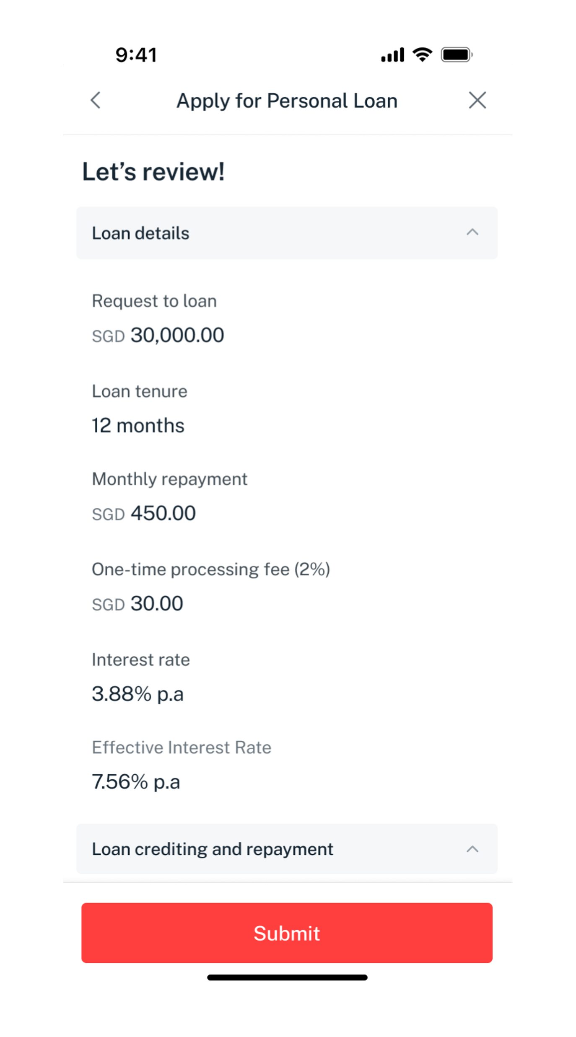Viewport: 576px width, 1037px height.
Task: Tap the back arrow icon
Action: point(96,101)
